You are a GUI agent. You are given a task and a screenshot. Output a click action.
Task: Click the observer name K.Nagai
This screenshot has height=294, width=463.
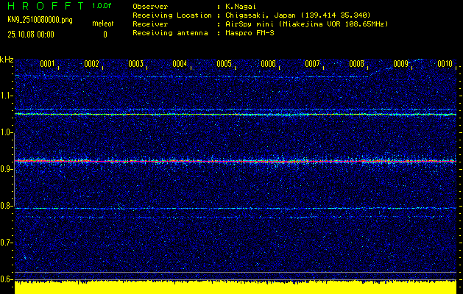click(240, 6)
